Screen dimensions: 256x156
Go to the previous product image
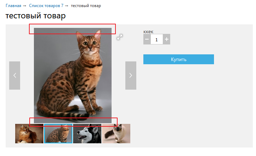[14, 75]
